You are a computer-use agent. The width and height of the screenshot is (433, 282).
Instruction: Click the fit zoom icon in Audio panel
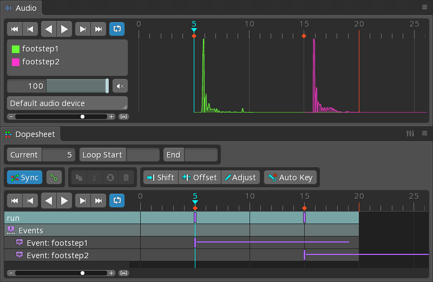tap(123, 116)
